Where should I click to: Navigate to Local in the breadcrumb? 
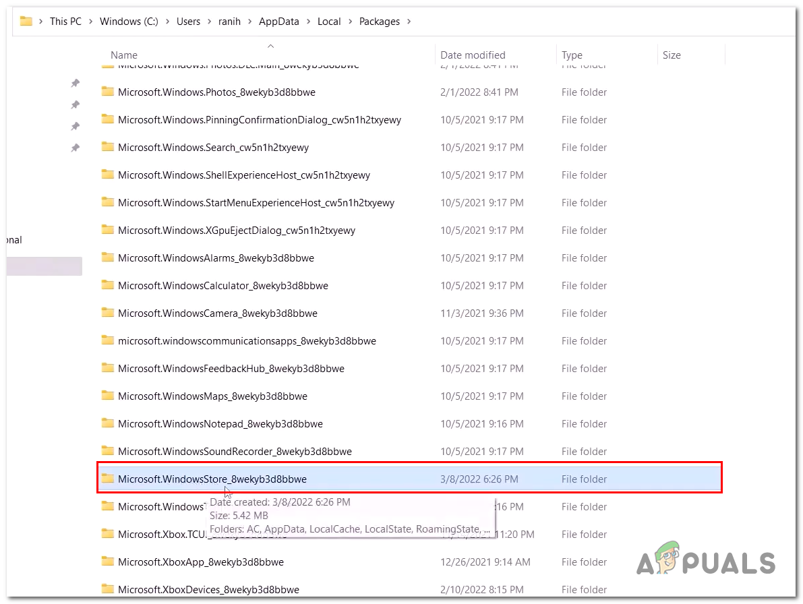click(x=329, y=22)
